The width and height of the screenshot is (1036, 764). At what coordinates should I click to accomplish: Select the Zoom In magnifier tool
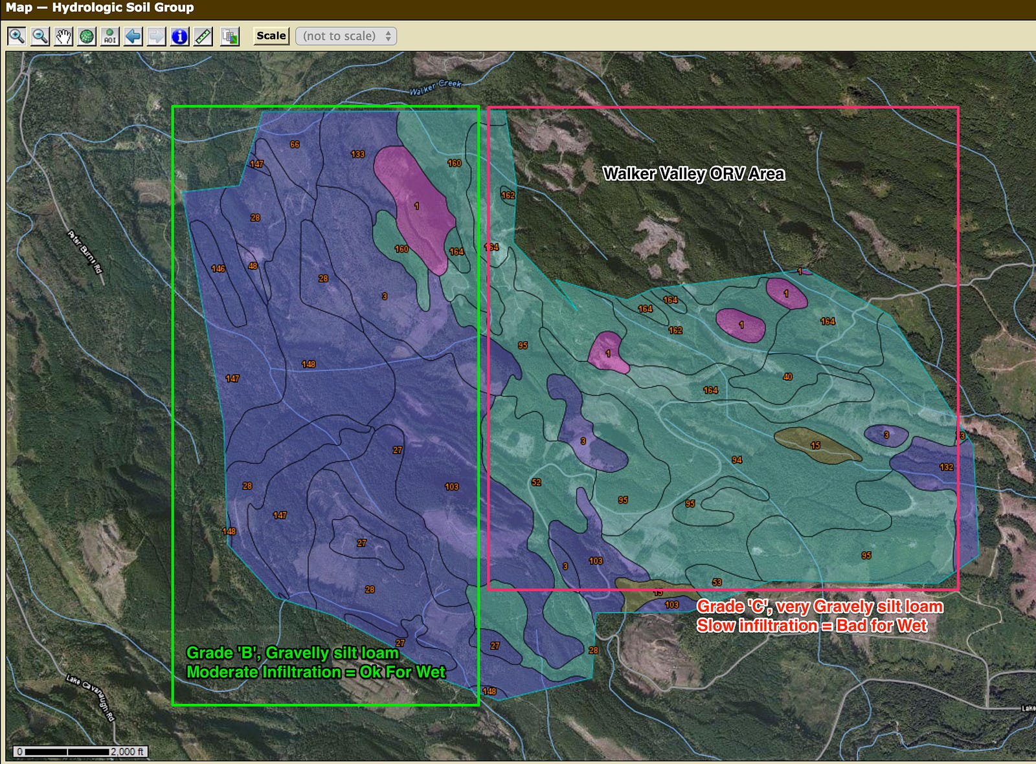(x=17, y=36)
